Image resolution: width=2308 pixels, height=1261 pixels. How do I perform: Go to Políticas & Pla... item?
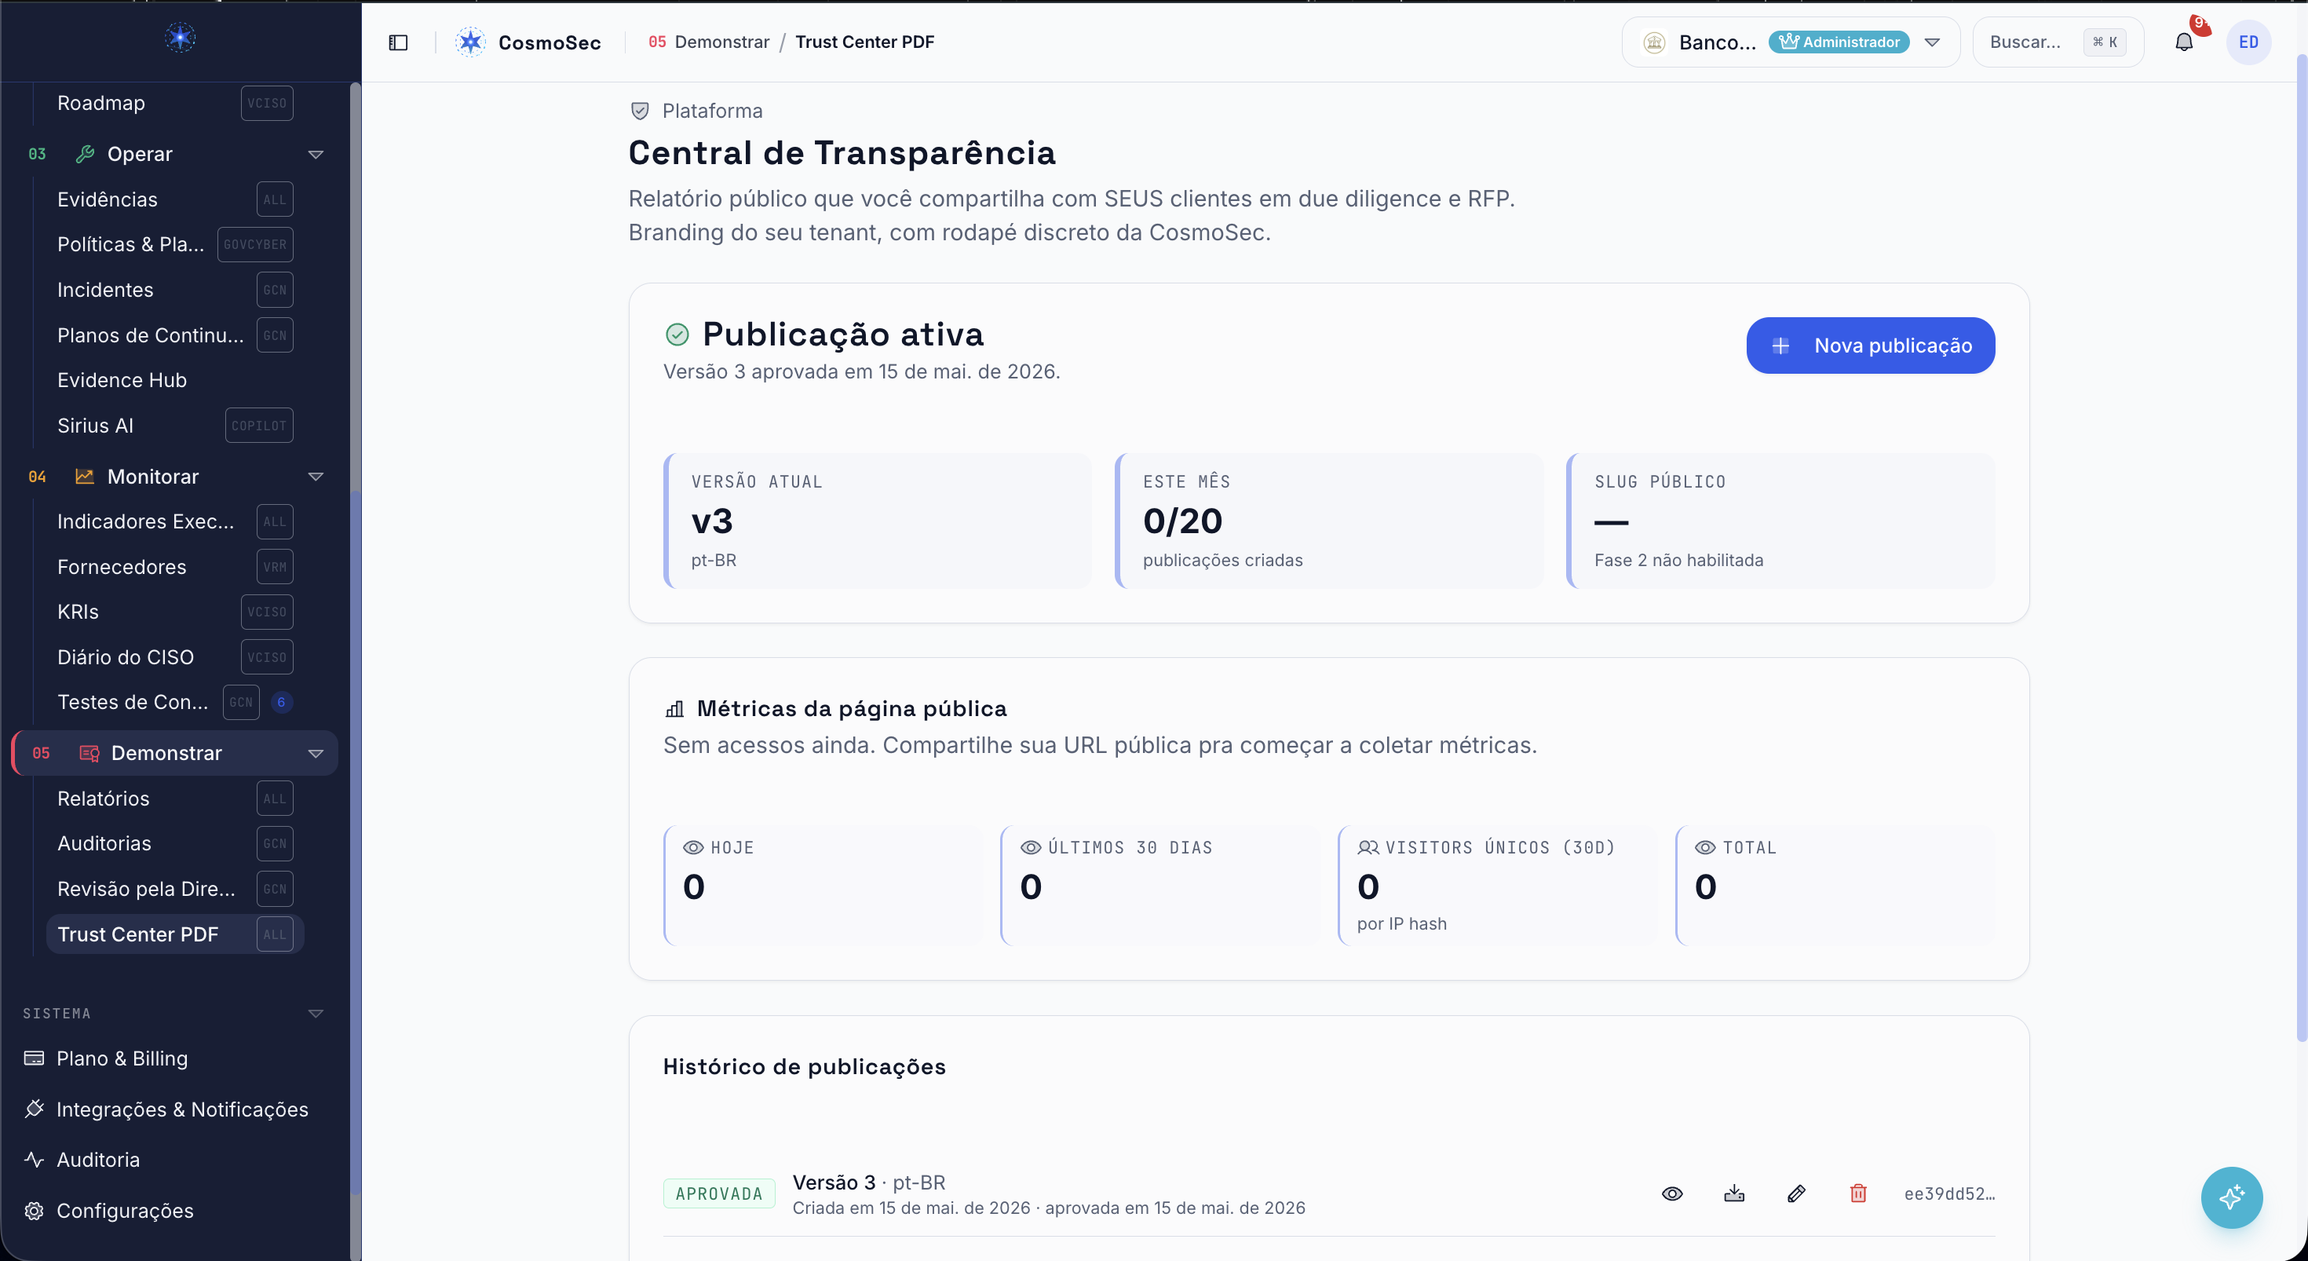175,243
